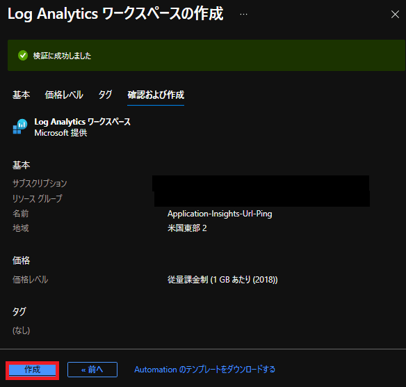This screenshot has width=406, height=387.
Task: Switch to the 基本 tab
Action: click(22, 95)
